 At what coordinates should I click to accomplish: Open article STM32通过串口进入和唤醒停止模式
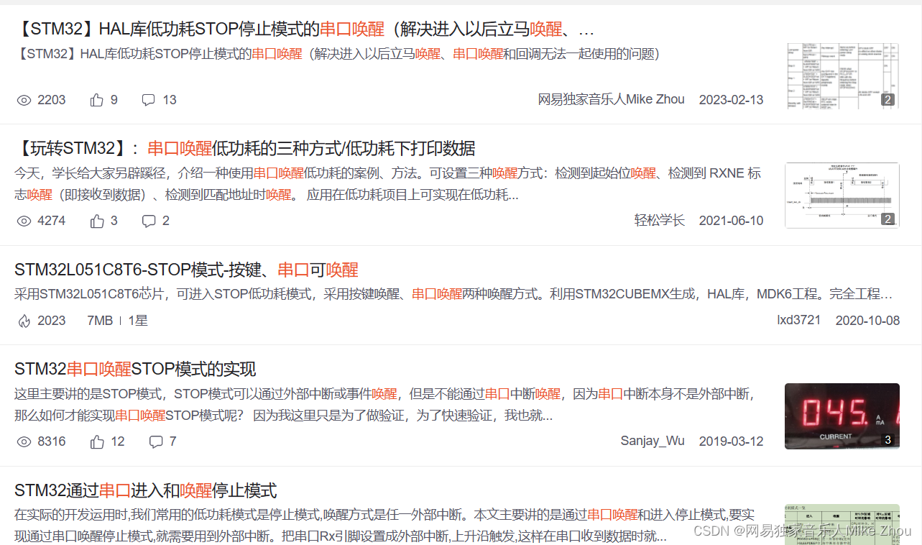click(144, 490)
